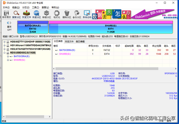The image size is (179, 124).
Task: Select SHARE(G:) EXT4 block in disk map
Action: 111,27
